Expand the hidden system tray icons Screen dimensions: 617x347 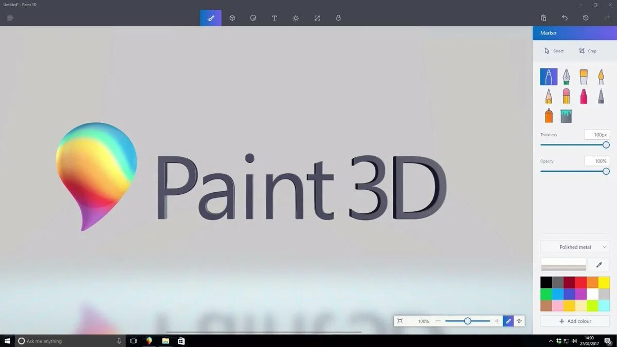[551, 341]
